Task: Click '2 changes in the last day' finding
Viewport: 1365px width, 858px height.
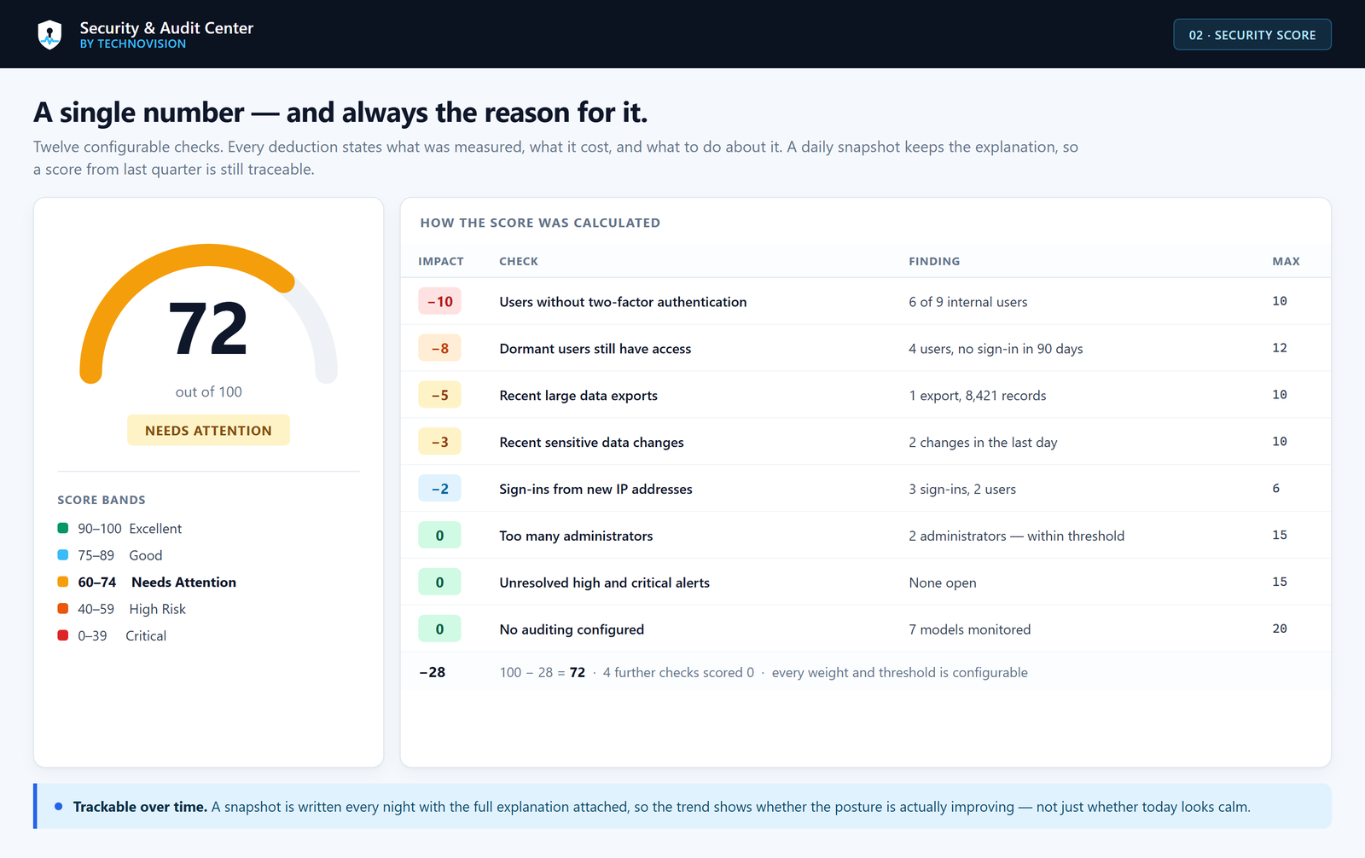Action: 983,443
